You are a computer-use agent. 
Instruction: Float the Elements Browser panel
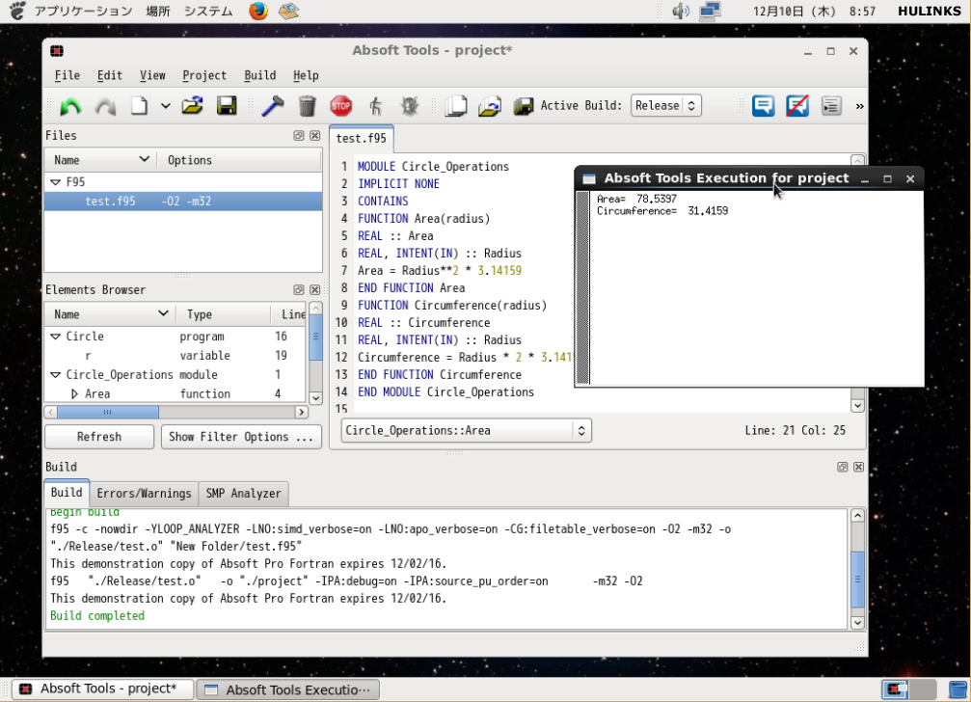pos(299,289)
